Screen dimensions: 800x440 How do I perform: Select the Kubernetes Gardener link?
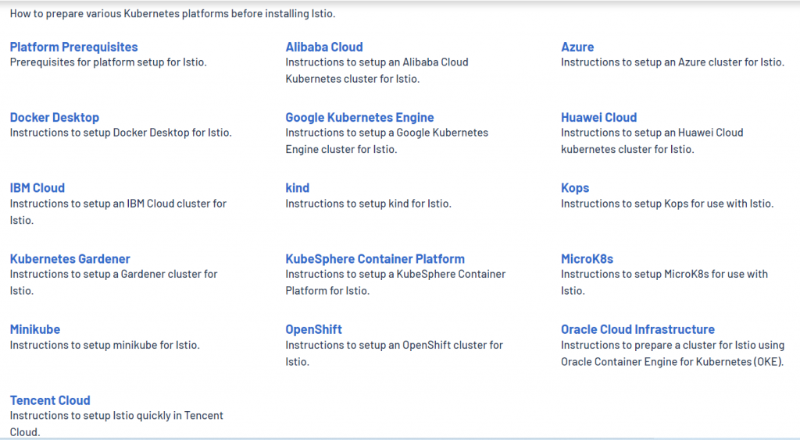[70, 259]
